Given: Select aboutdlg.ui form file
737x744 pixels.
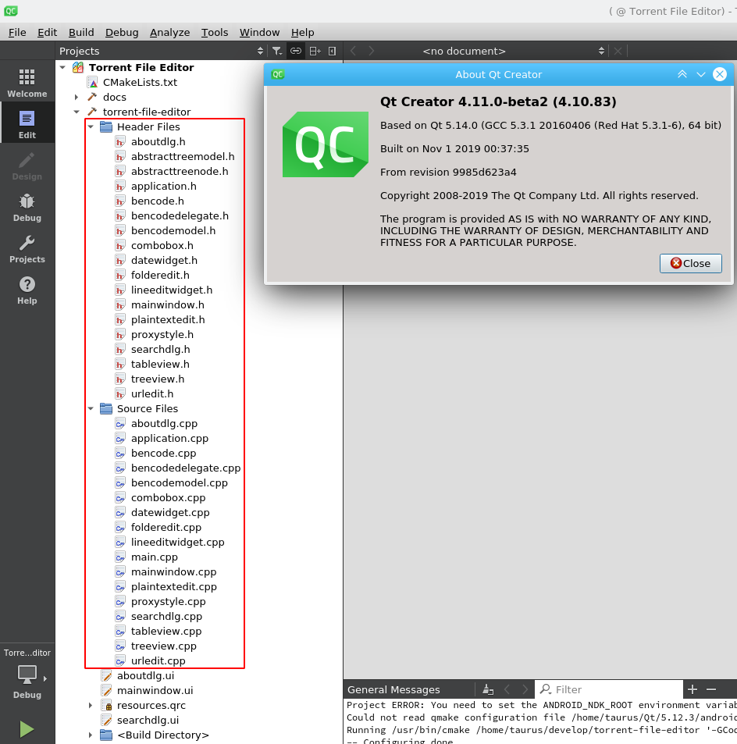Looking at the screenshot, I should pos(145,675).
